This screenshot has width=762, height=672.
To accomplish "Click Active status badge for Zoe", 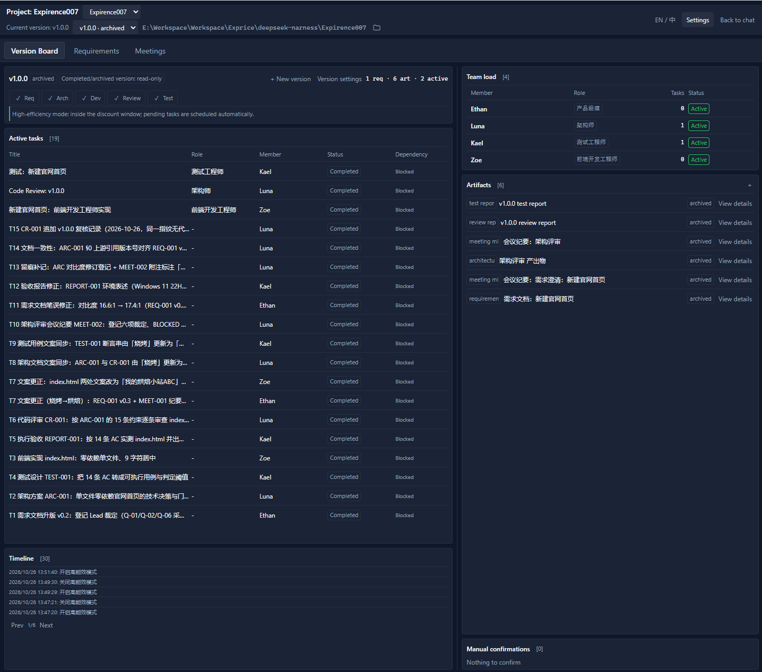I will coord(698,160).
